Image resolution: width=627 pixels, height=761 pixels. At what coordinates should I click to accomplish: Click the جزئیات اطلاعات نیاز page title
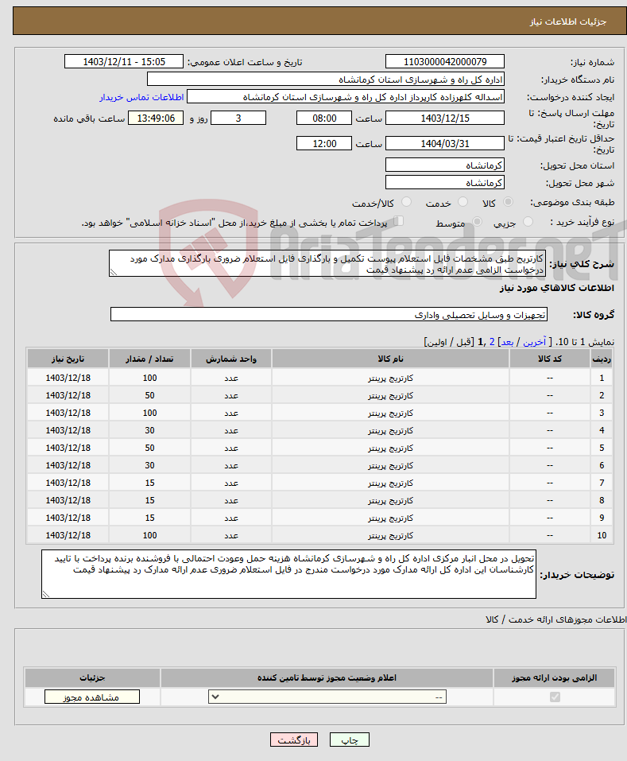tap(568, 21)
